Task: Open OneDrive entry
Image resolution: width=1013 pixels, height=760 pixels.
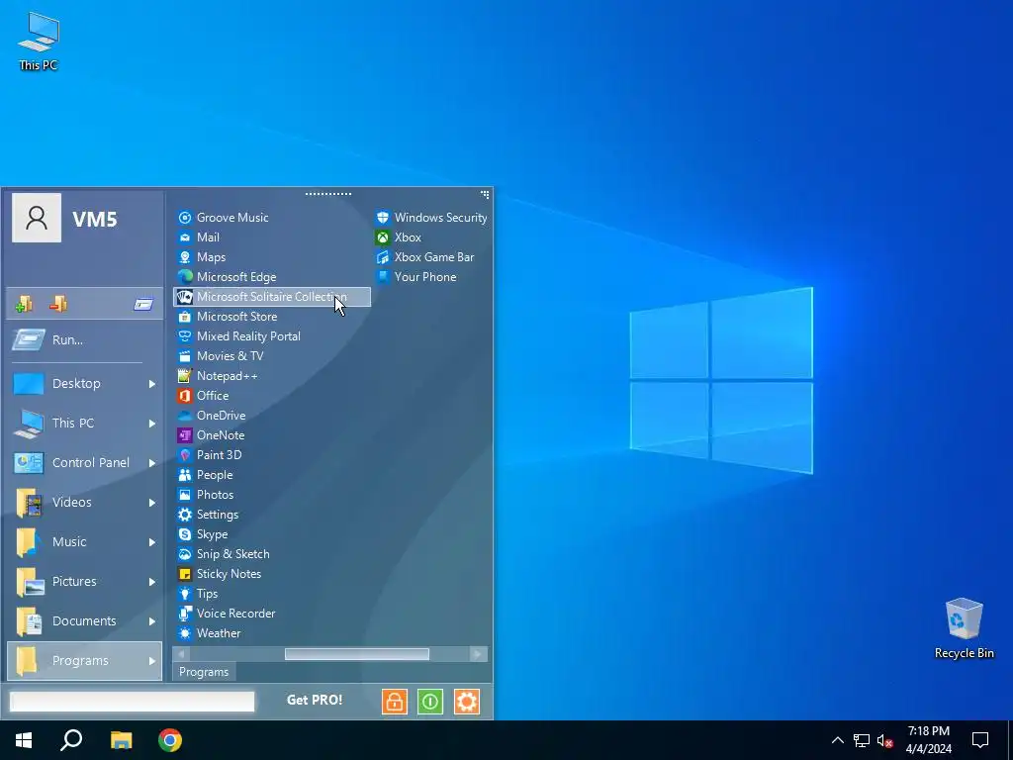Action: [x=212, y=416]
